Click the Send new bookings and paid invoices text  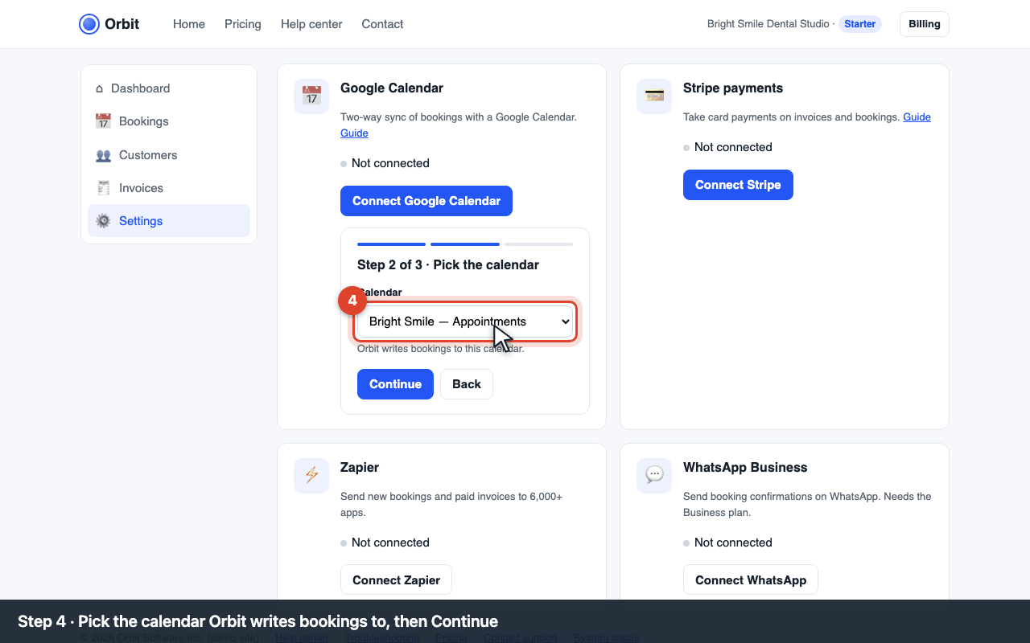coord(451,505)
